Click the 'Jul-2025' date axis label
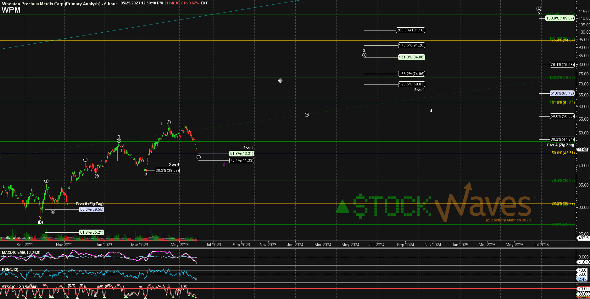 [541, 245]
